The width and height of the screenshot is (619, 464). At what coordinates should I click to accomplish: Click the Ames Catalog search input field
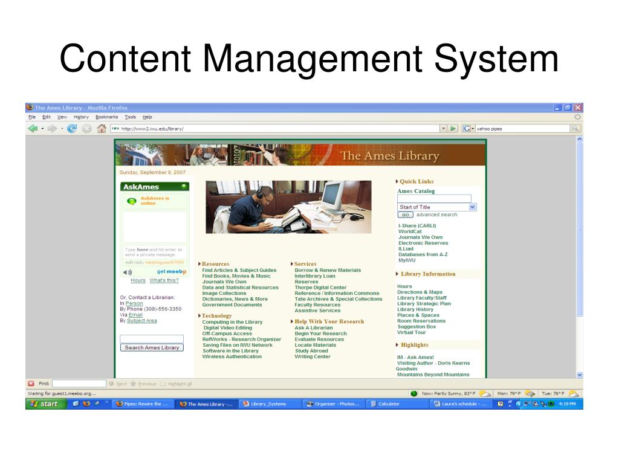pos(434,198)
